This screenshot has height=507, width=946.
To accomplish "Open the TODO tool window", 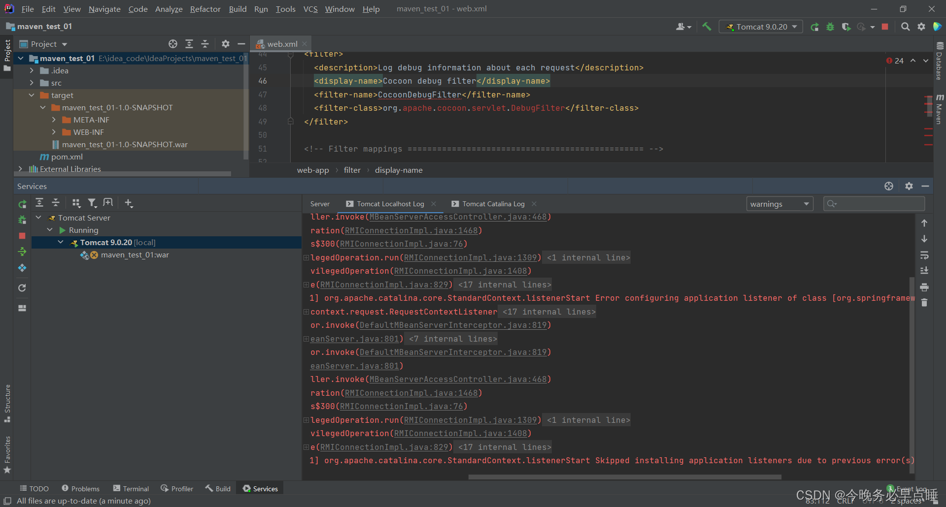I will pyautogui.click(x=34, y=488).
